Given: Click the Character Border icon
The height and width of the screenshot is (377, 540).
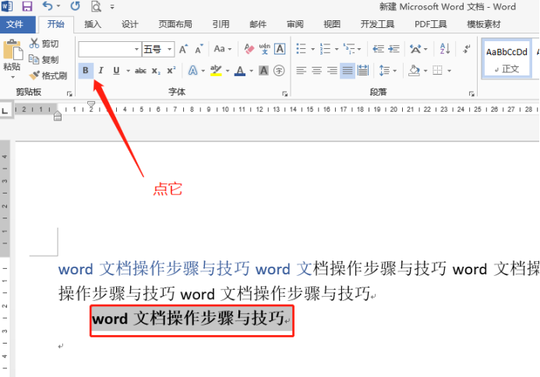Looking at the screenshot, I should click(280, 49).
